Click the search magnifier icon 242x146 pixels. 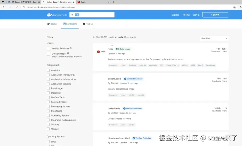[72, 15]
